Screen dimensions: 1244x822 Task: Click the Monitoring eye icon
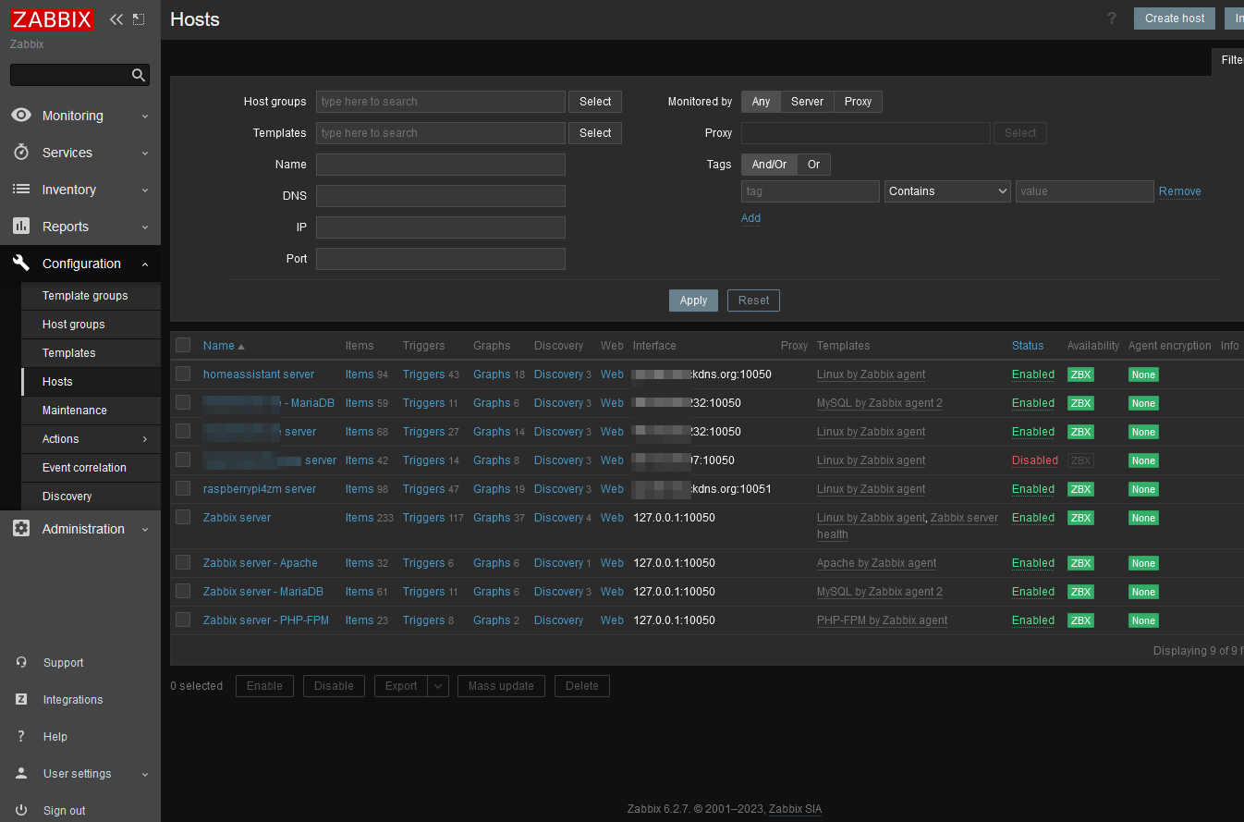[x=21, y=116]
